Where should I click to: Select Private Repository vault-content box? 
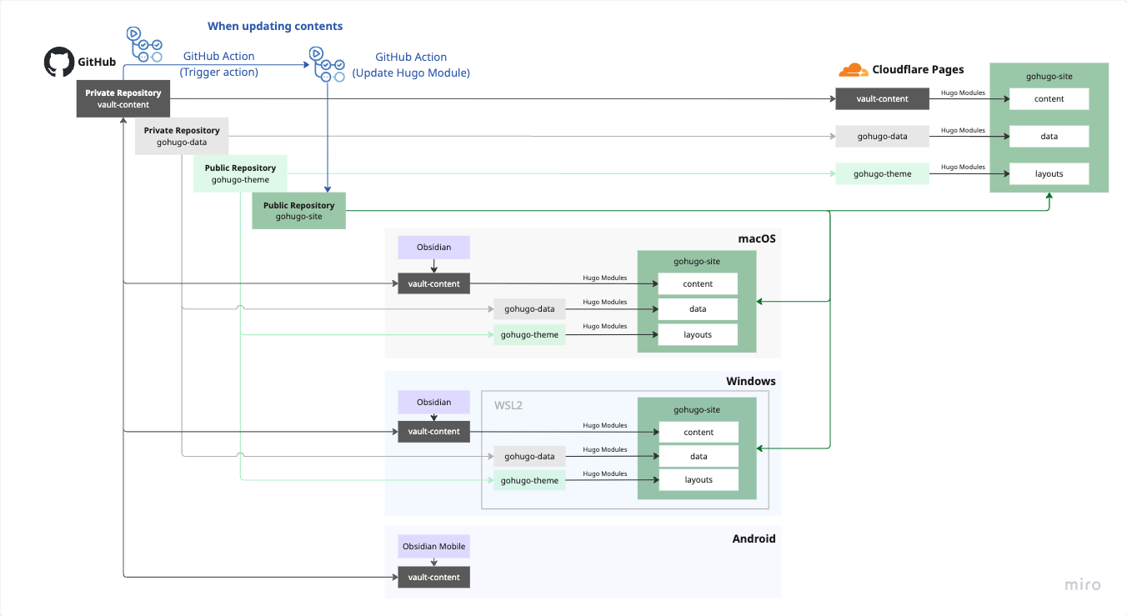(x=123, y=98)
